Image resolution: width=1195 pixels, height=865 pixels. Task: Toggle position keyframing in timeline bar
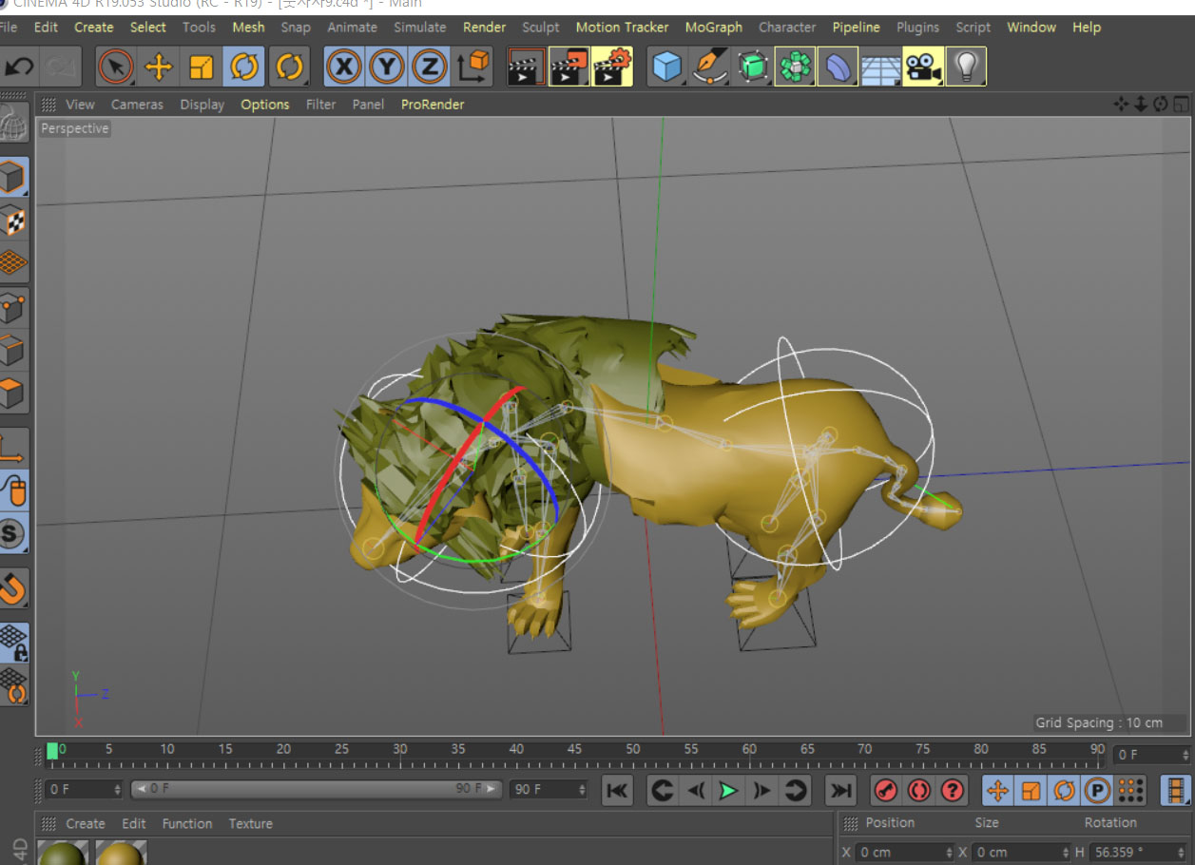[x=997, y=790]
